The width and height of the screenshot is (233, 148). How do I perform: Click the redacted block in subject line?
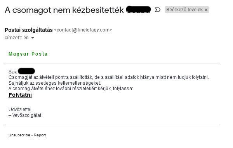click(x=138, y=9)
